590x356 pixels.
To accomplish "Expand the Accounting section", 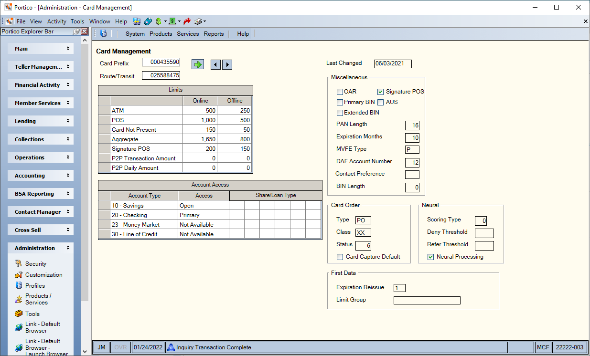I will (x=41, y=176).
